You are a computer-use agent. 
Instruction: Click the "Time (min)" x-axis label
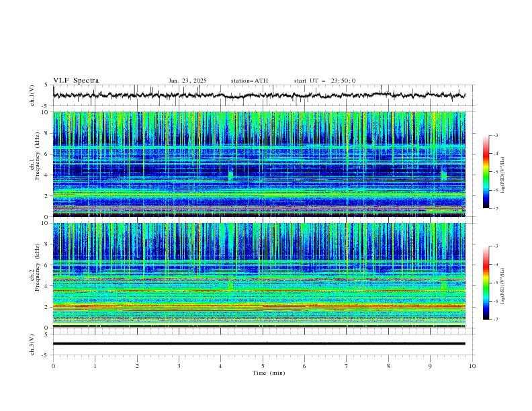pos(269,373)
